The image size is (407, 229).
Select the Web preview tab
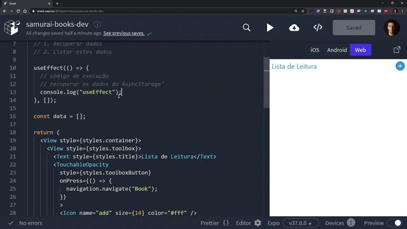pos(361,50)
